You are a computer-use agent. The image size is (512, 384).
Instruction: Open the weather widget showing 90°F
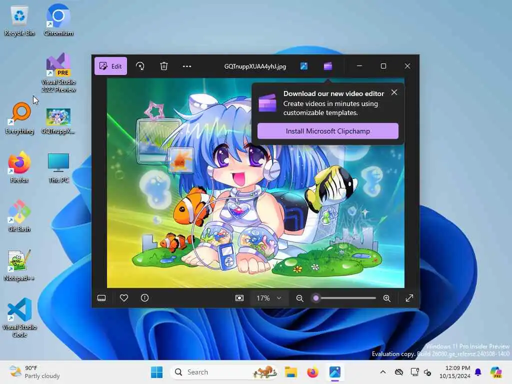(34, 372)
